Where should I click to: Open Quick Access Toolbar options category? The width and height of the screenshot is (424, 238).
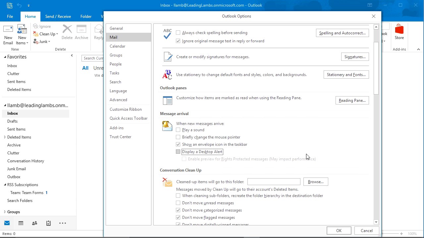pyautogui.click(x=129, y=118)
